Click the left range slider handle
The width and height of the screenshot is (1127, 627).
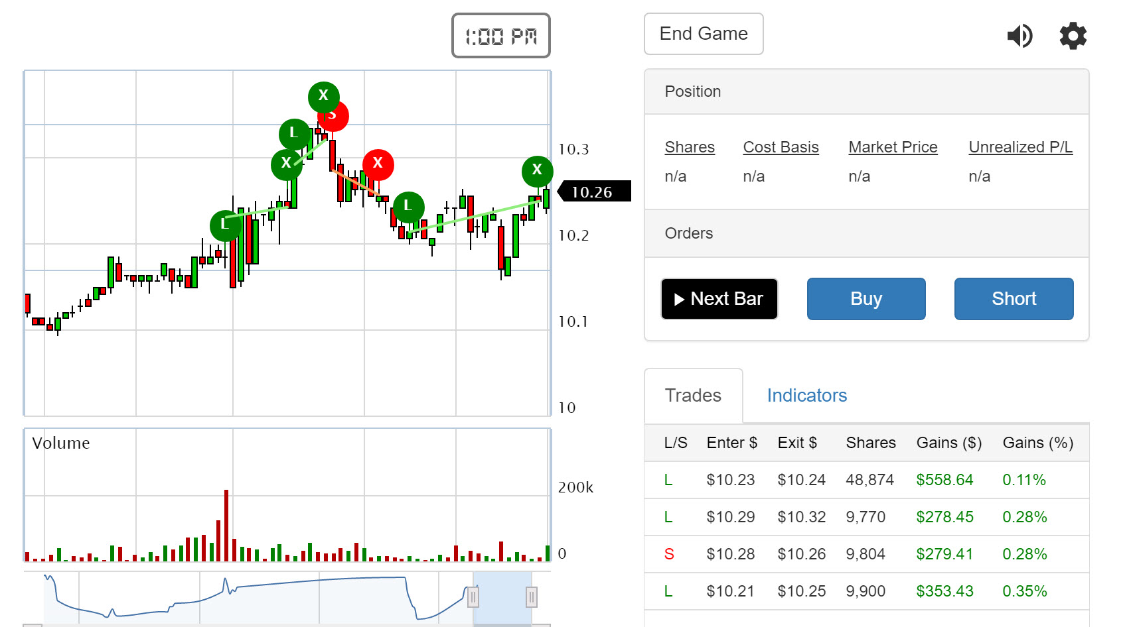(x=473, y=597)
